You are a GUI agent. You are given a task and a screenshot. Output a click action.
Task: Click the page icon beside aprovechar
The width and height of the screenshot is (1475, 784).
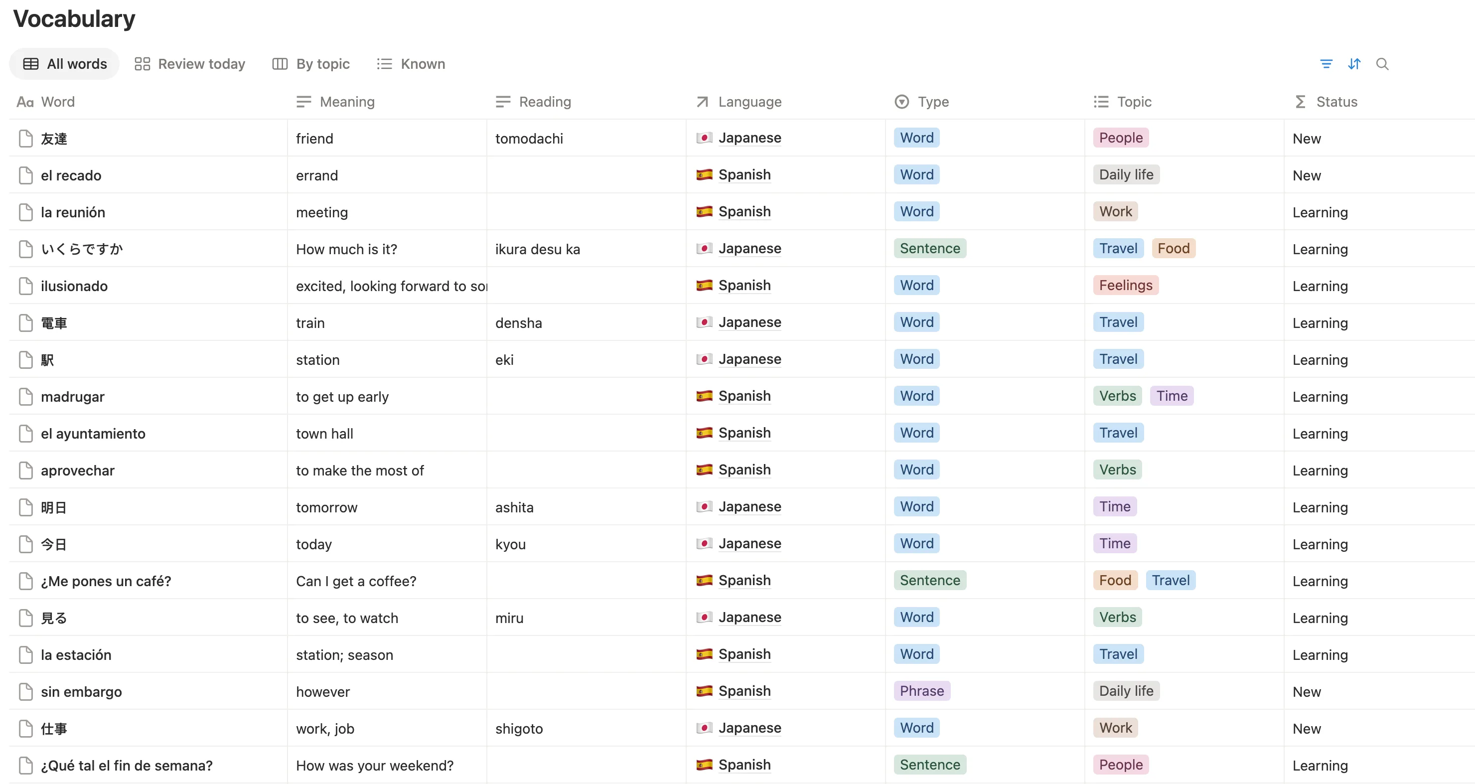[x=26, y=470]
